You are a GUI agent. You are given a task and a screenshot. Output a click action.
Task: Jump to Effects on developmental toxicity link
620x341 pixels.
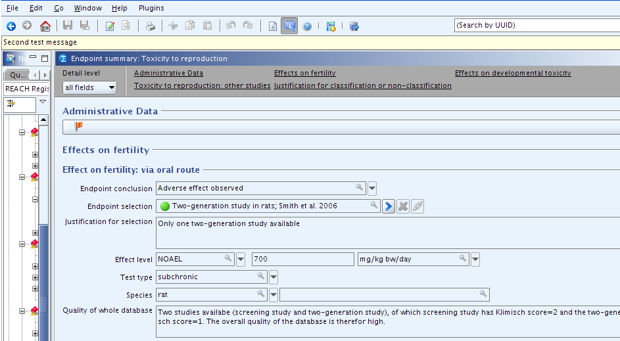(513, 73)
